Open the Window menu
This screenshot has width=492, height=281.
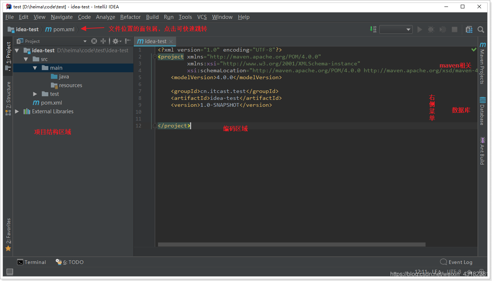(222, 17)
